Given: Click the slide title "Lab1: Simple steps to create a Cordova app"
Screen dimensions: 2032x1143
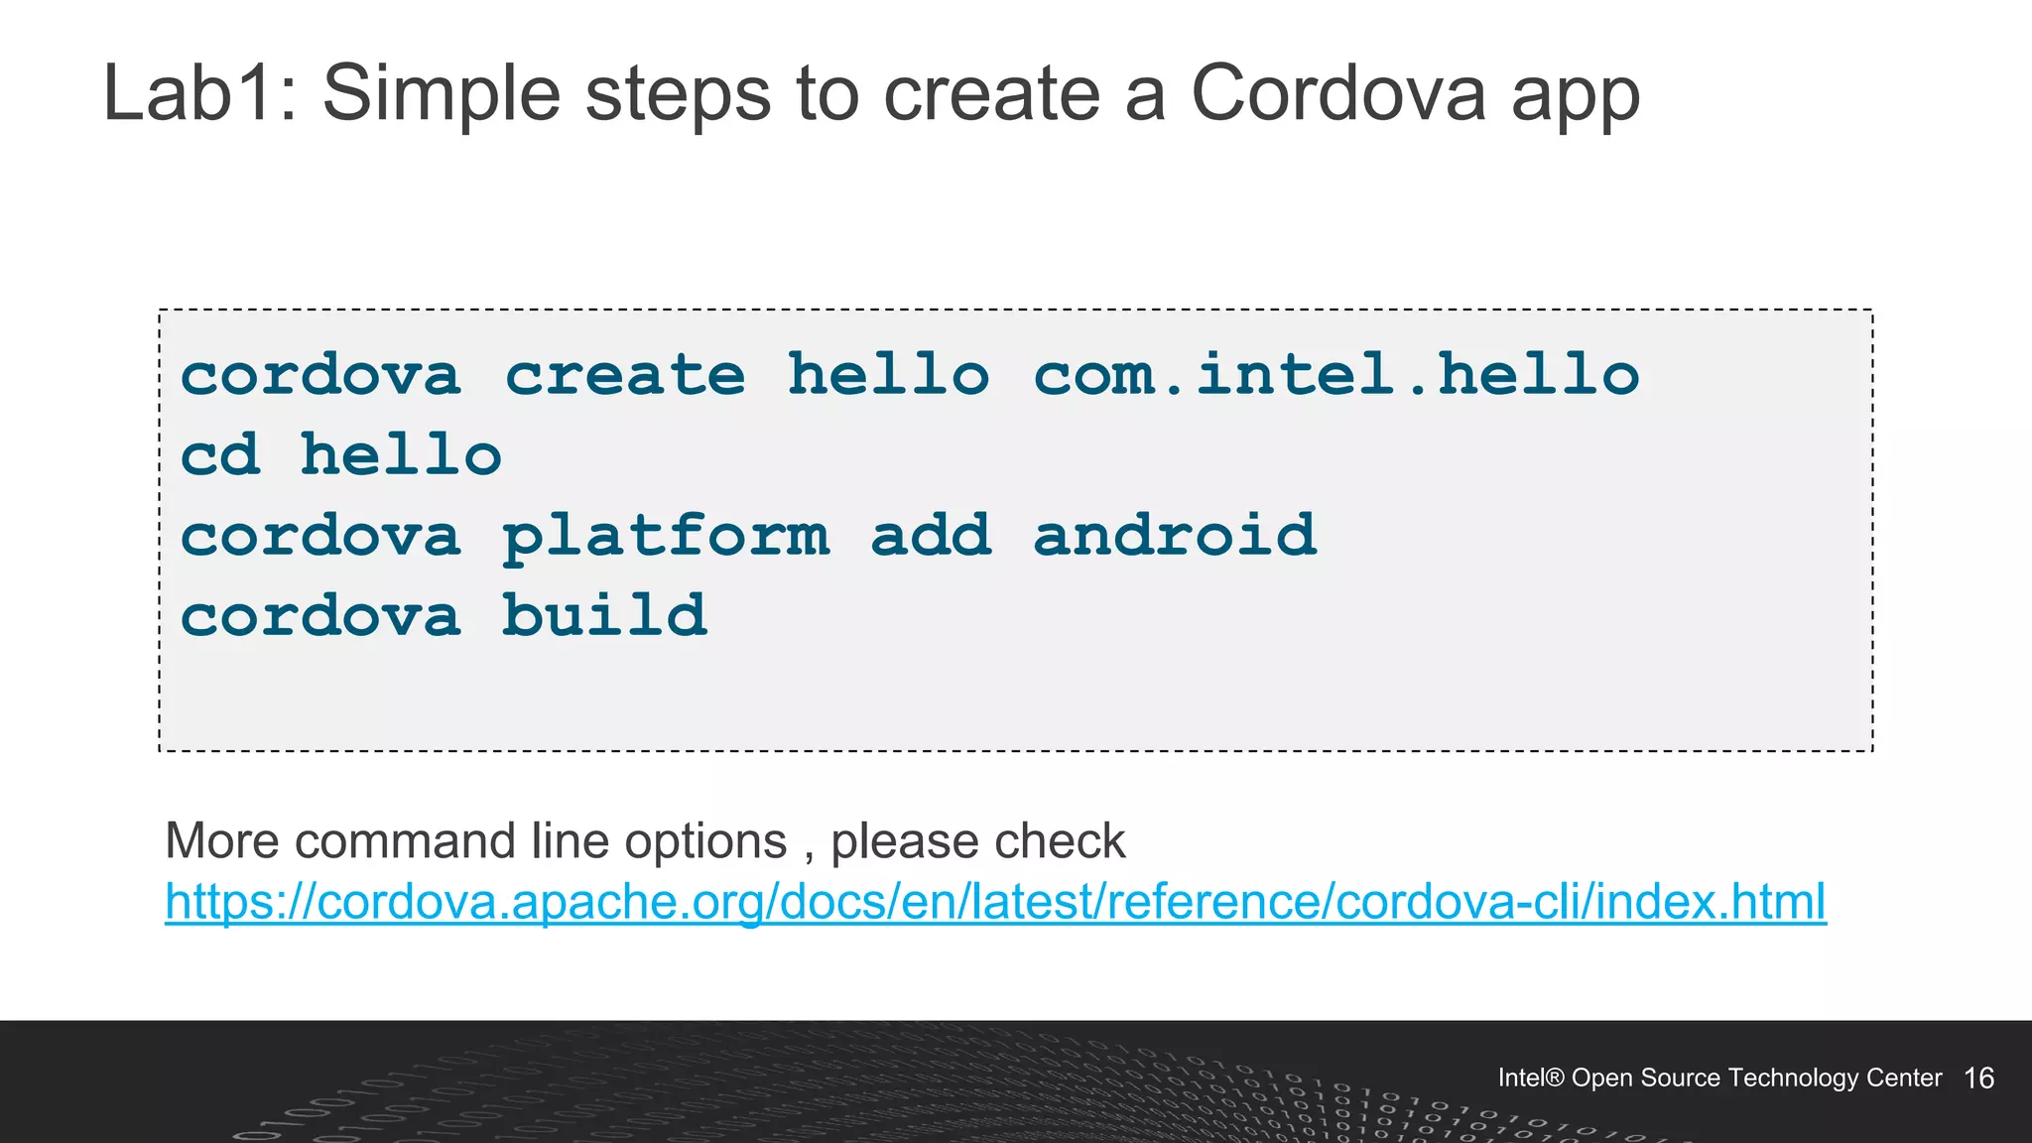Looking at the screenshot, I should tap(871, 94).
